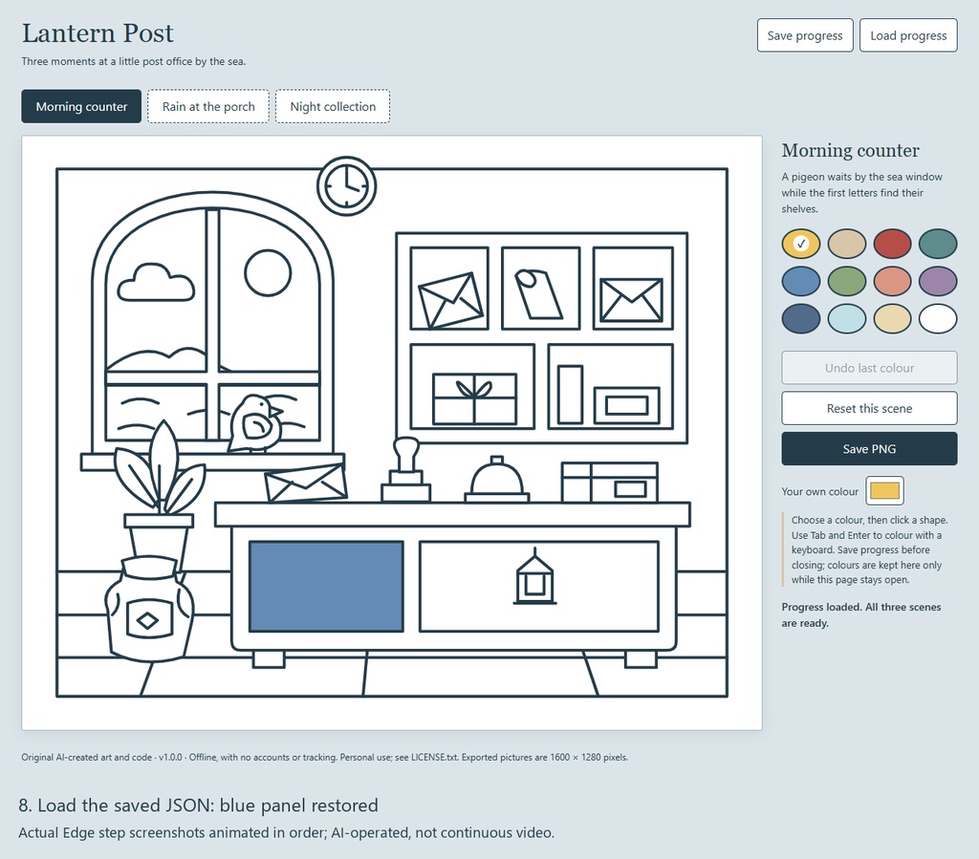Open the Rain at the porch tab
This screenshot has width=979, height=859.
coord(208,106)
